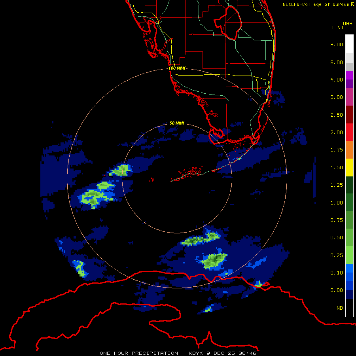The height and width of the screenshot is (356, 356).
Task: Click the ONE HOUR PRECIPITATION KBYX caption
Action: 178,353
